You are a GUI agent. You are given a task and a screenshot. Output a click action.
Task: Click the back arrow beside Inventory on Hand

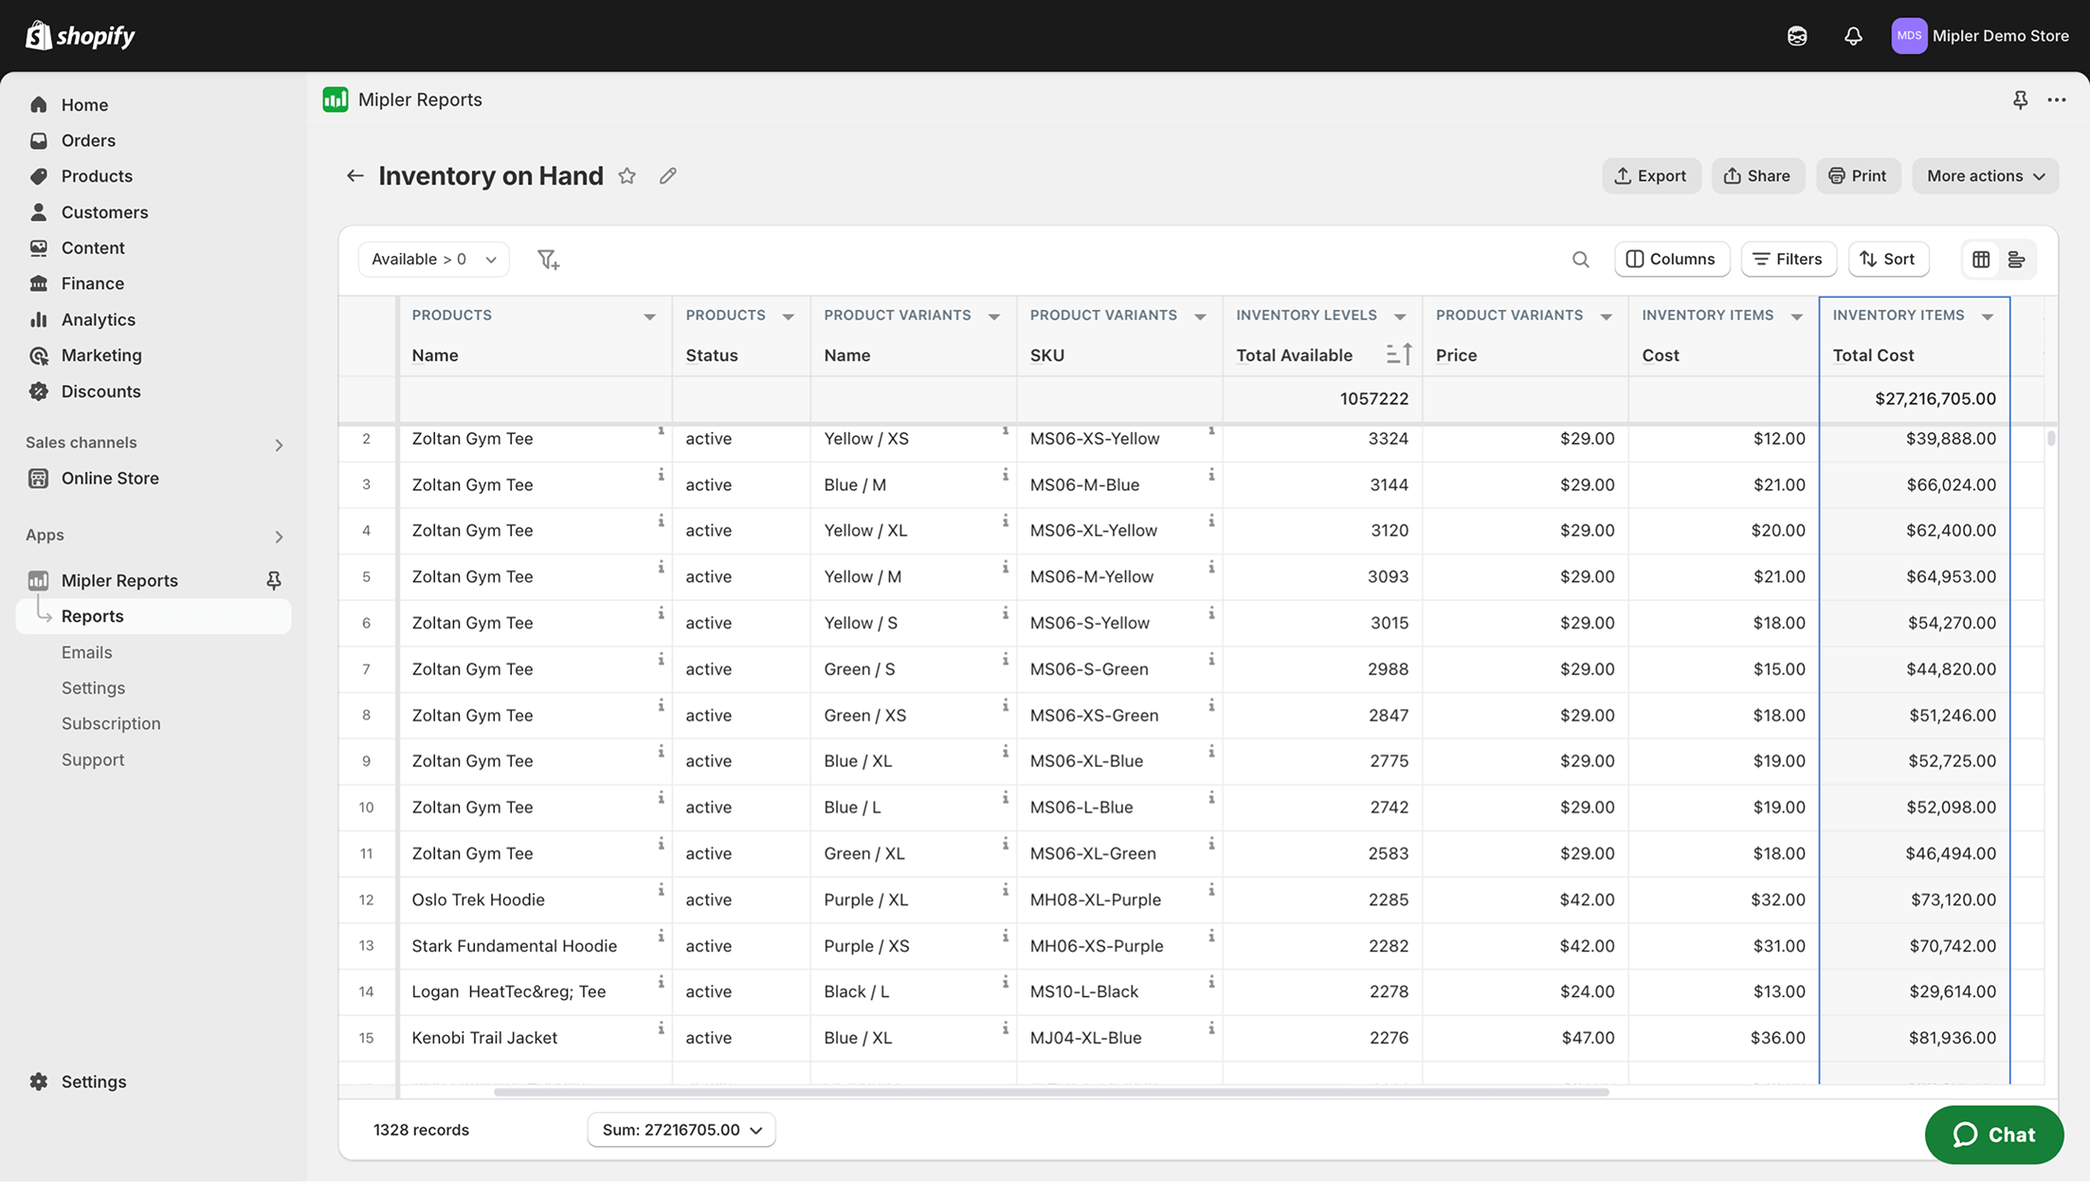pos(354,175)
